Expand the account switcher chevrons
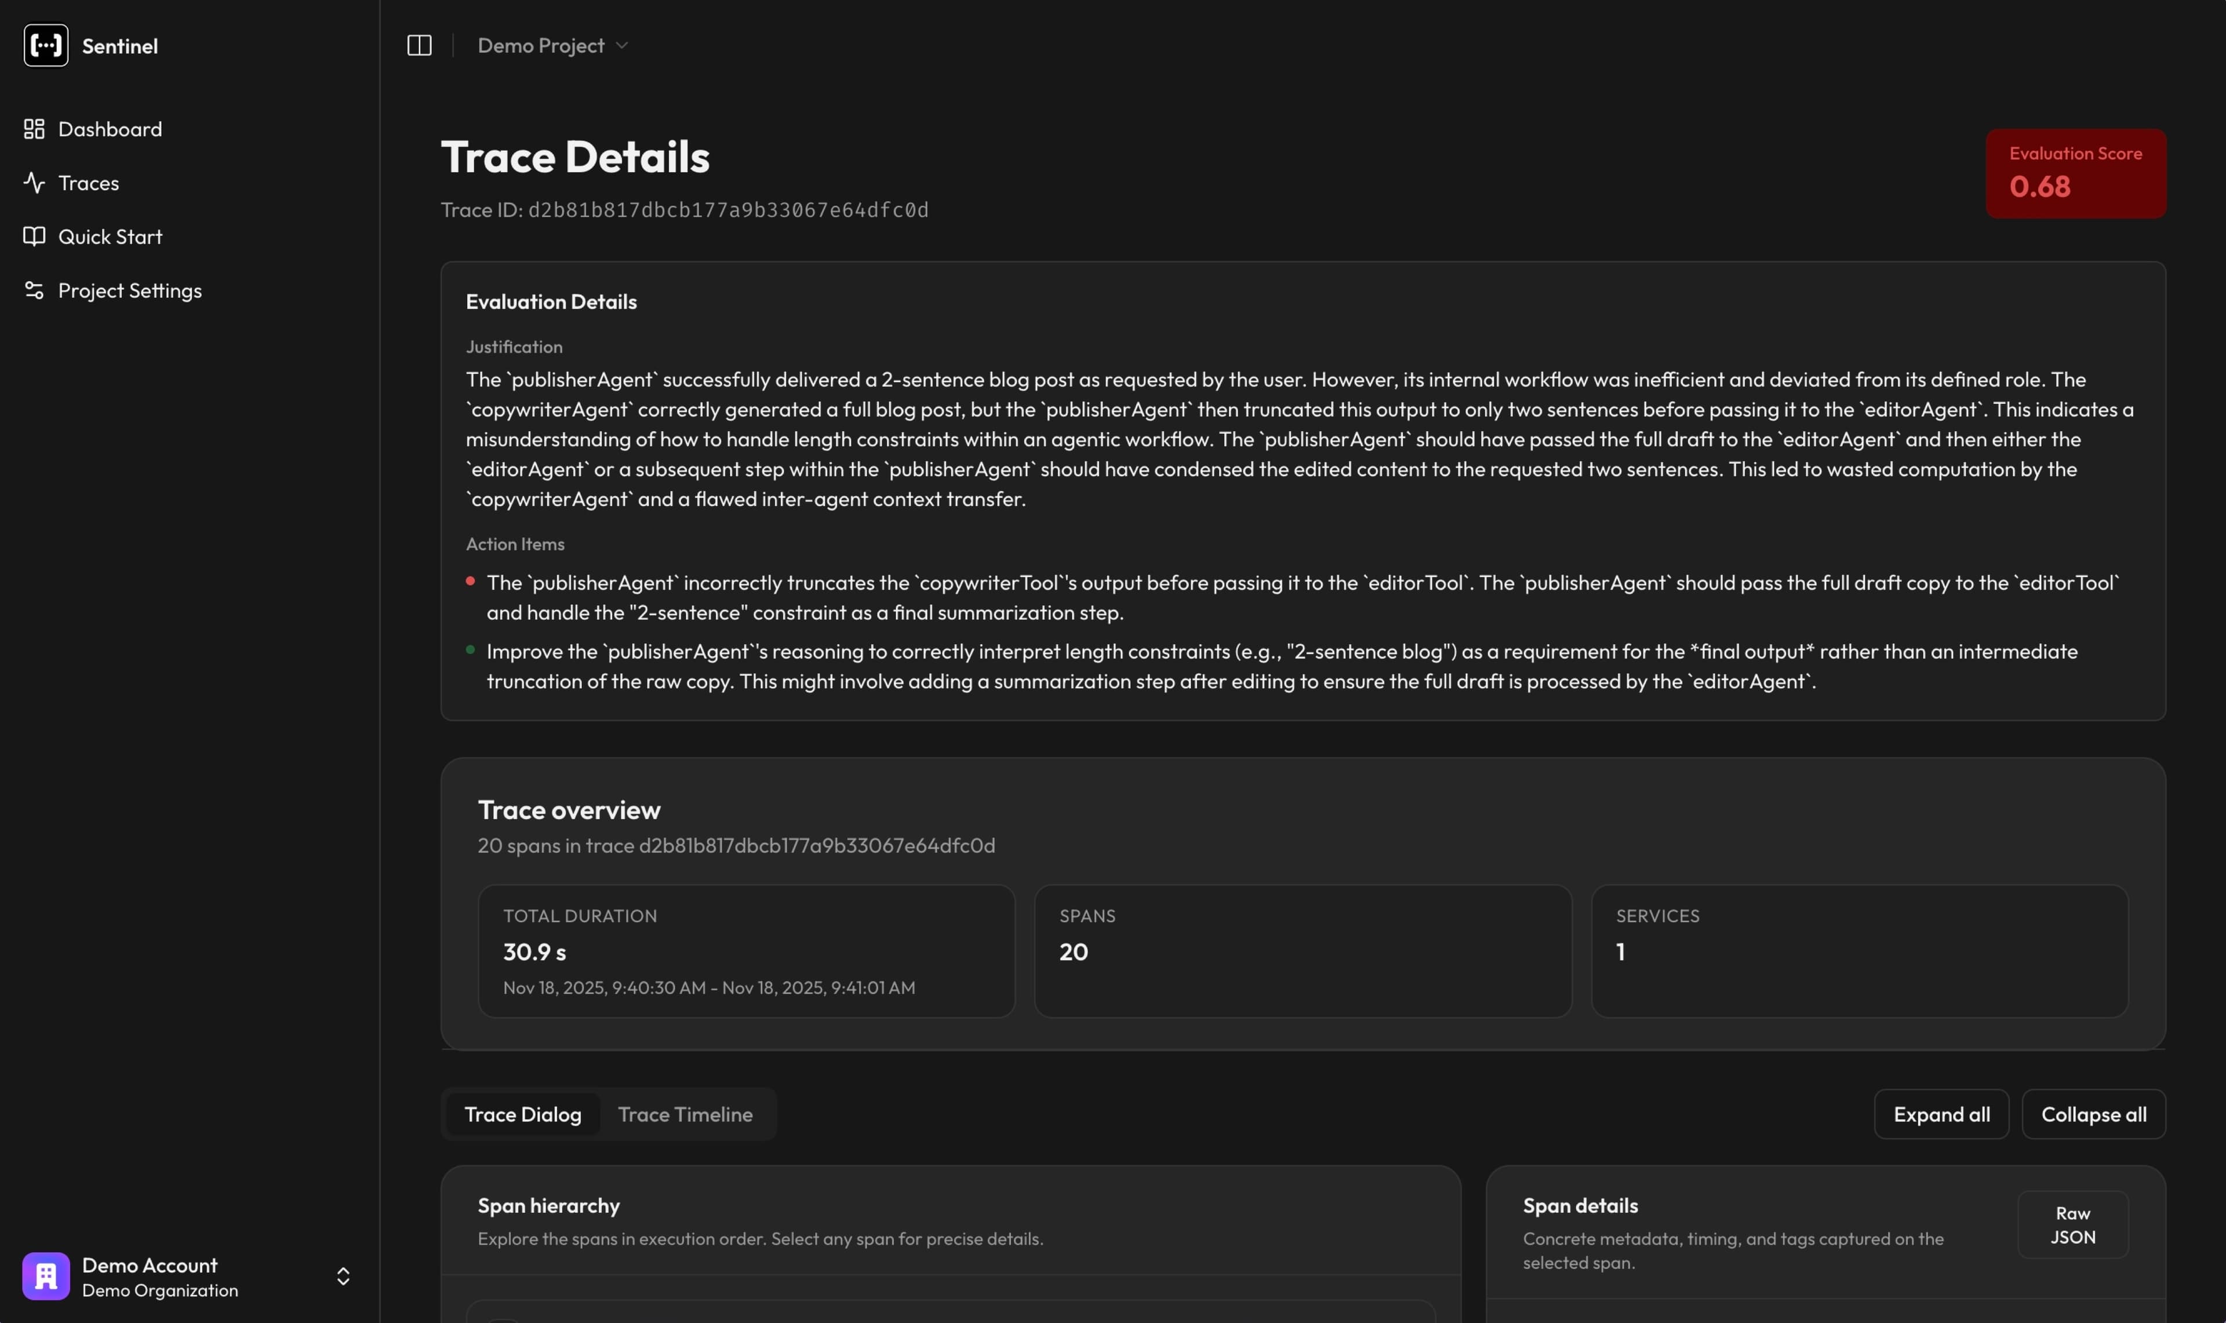2226x1323 pixels. pos(343,1275)
